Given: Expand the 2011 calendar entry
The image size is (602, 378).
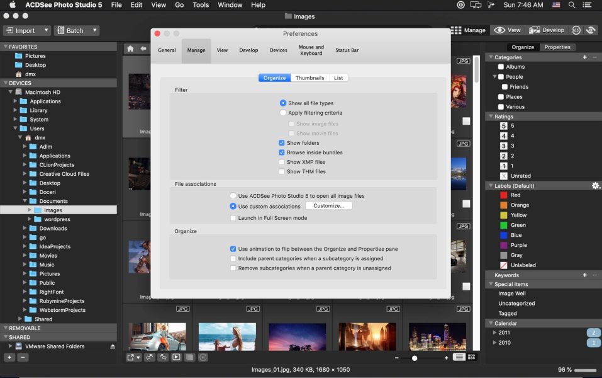Looking at the screenshot, I should pyautogui.click(x=494, y=333).
